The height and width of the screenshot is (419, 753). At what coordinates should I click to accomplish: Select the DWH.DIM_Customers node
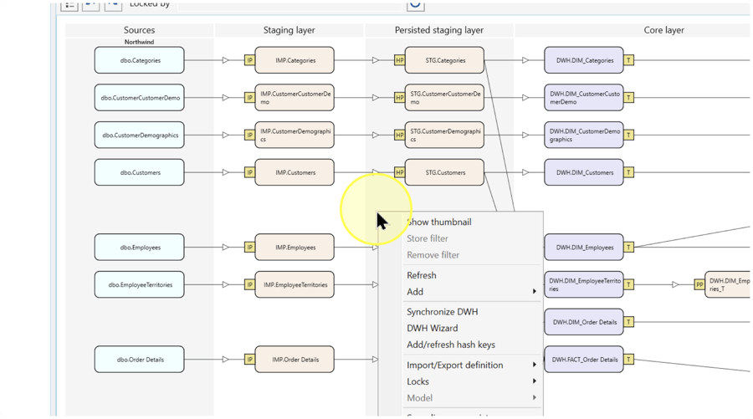coord(584,173)
